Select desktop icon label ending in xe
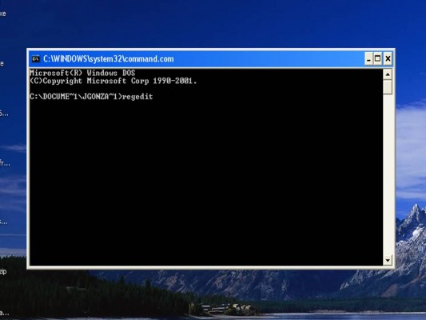 (2, 14)
